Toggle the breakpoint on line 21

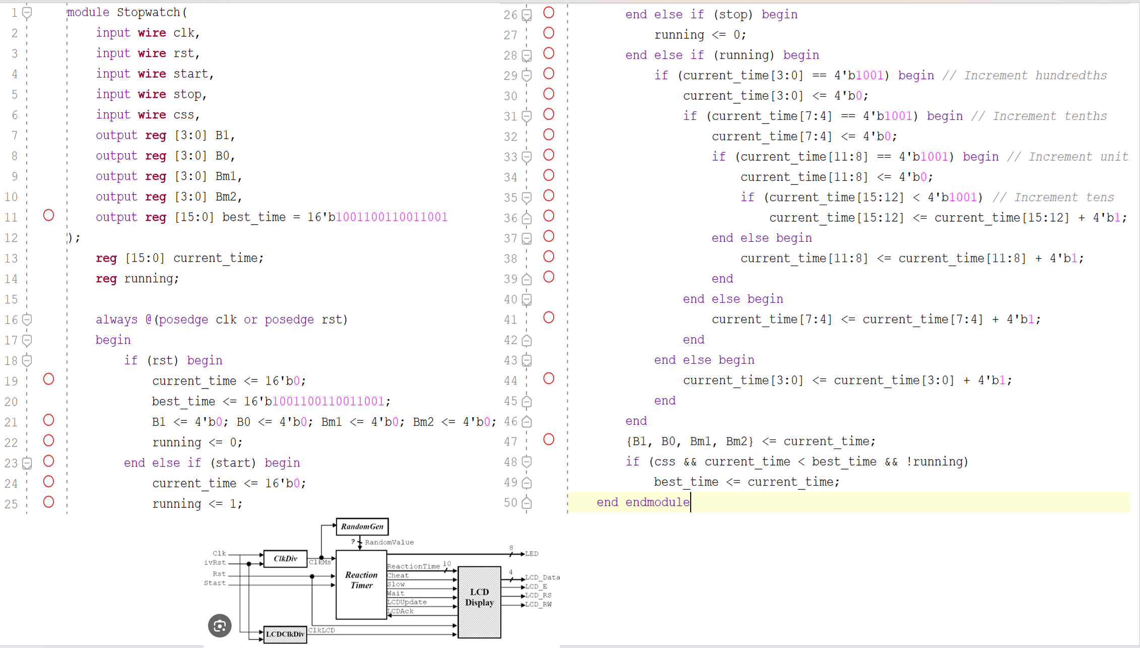(x=48, y=420)
